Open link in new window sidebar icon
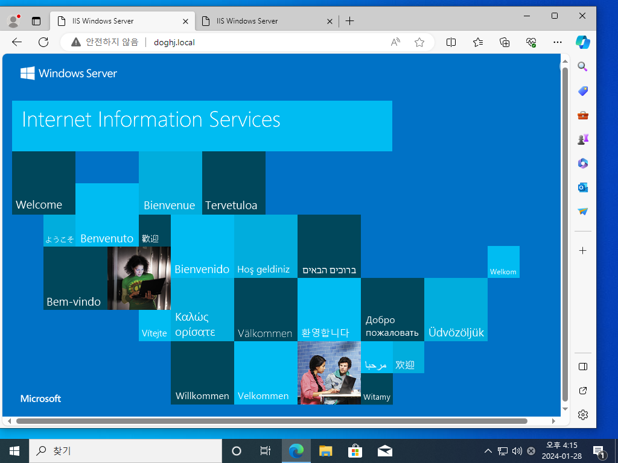 [583, 391]
